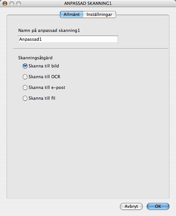Click the 'Skanna till fil' label text
Screen dimensions: 176x216
[42, 98]
